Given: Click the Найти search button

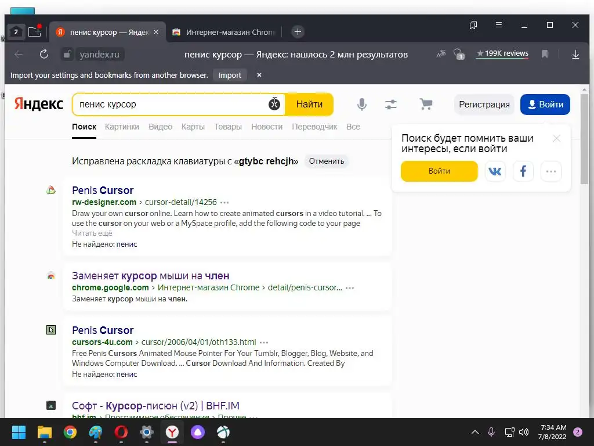Looking at the screenshot, I should (309, 105).
